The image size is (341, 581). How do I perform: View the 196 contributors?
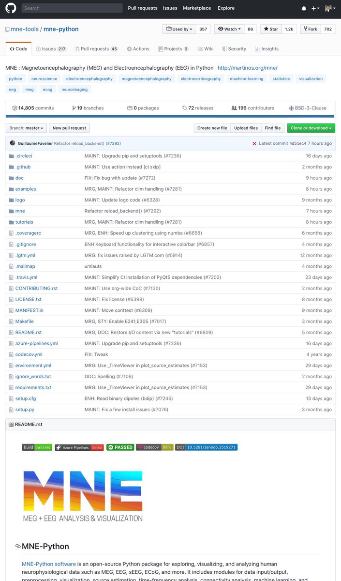click(x=253, y=108)
